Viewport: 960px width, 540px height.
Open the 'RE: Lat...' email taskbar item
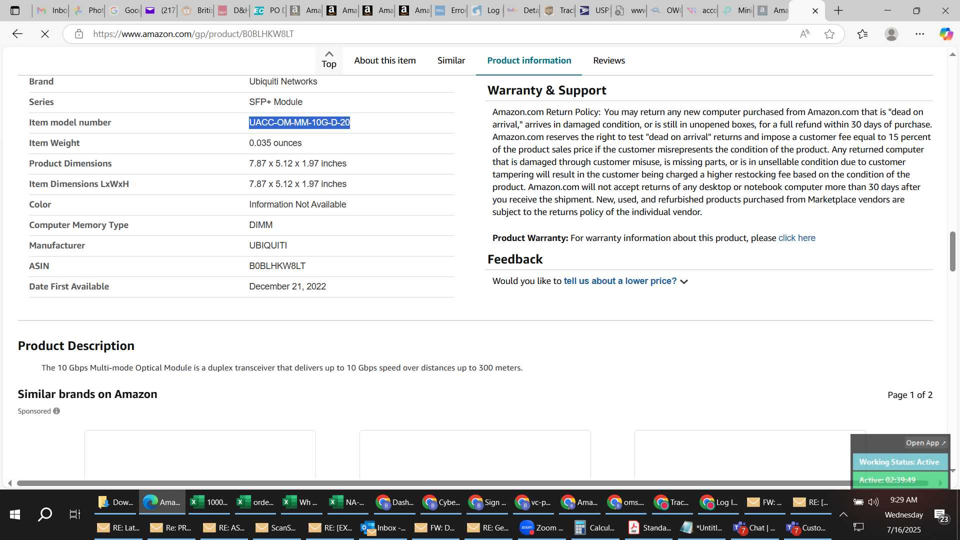click(x=118, y=528)
